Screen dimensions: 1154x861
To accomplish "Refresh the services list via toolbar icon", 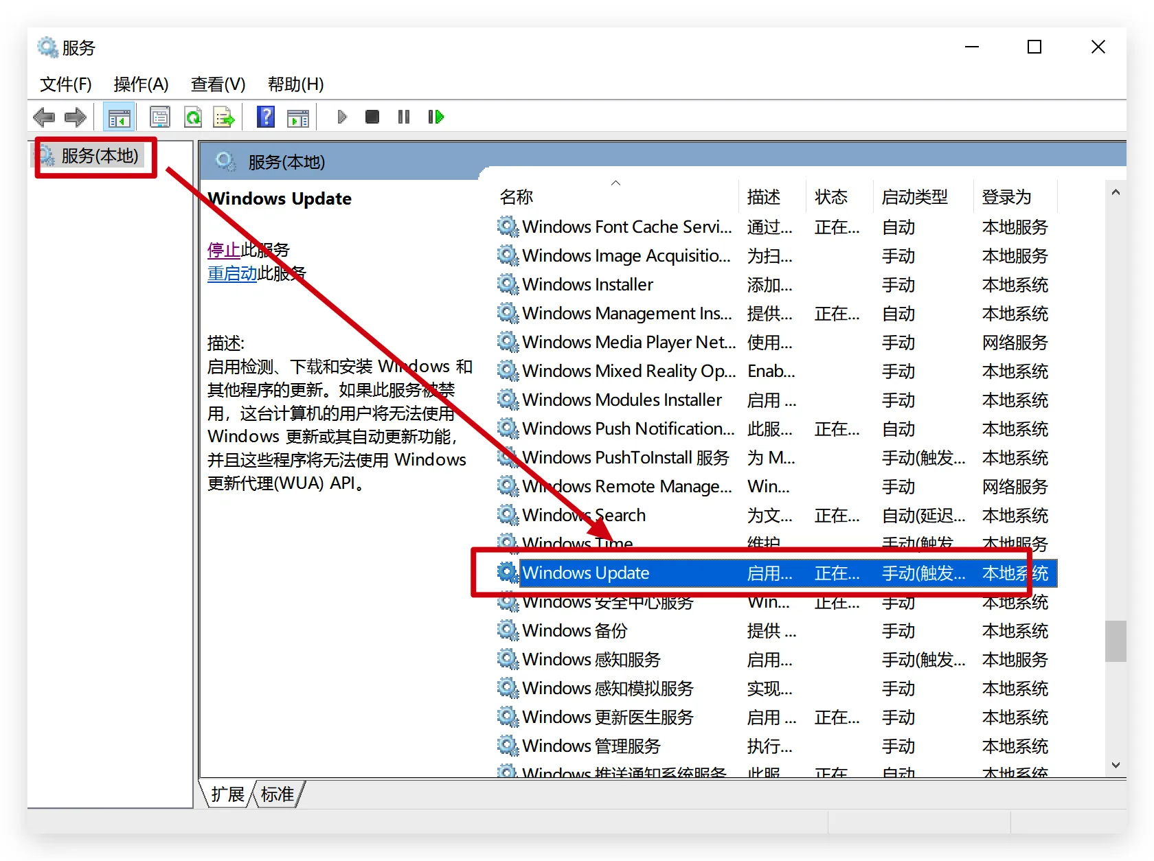I will [x=193, y=117].
